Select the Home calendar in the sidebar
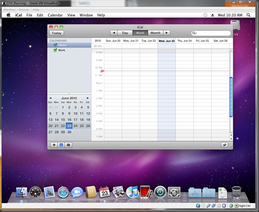The width and height of the screenshot is (259, 212). (69, 45)
